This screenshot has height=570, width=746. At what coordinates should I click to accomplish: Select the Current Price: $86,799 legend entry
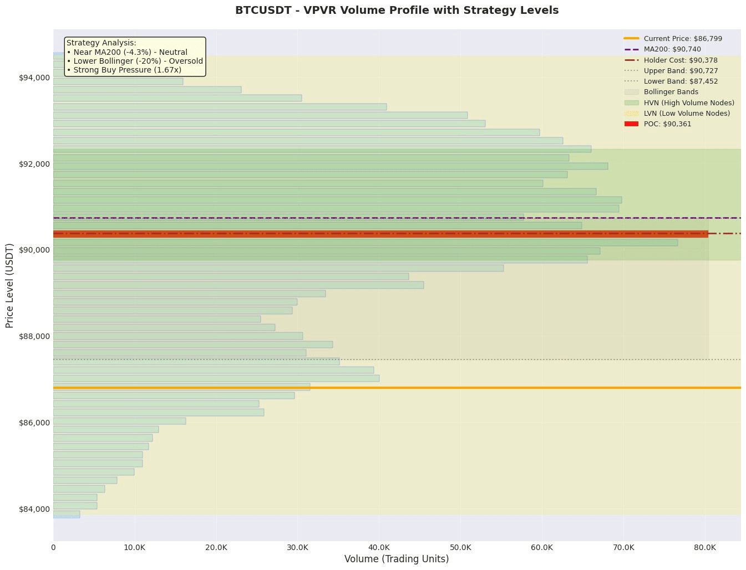[x=673, y=39]
